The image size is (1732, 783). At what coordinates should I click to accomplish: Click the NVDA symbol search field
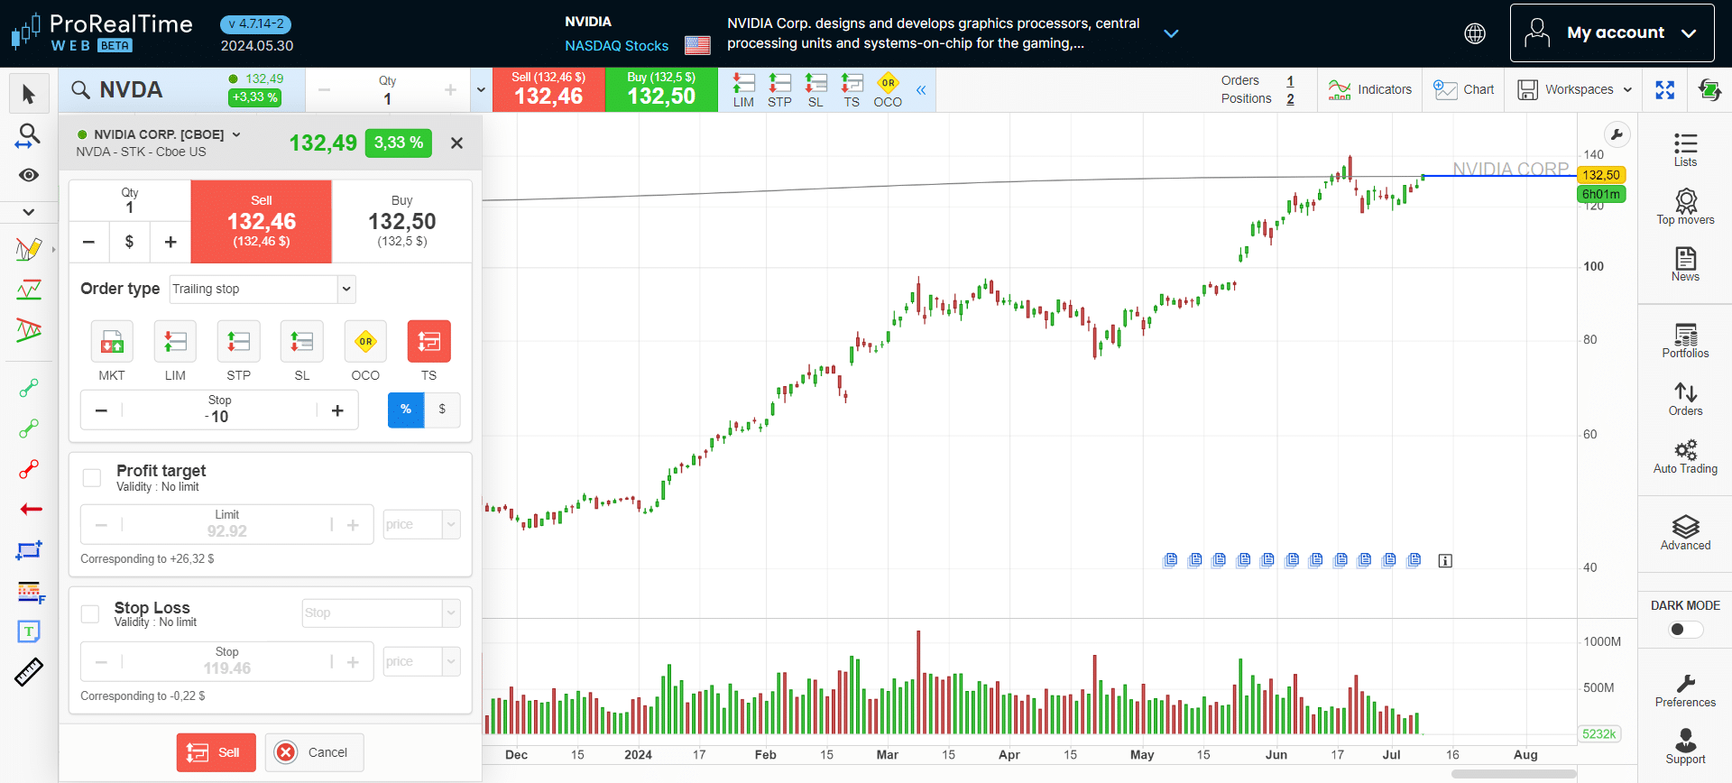(x=144, y=90)
